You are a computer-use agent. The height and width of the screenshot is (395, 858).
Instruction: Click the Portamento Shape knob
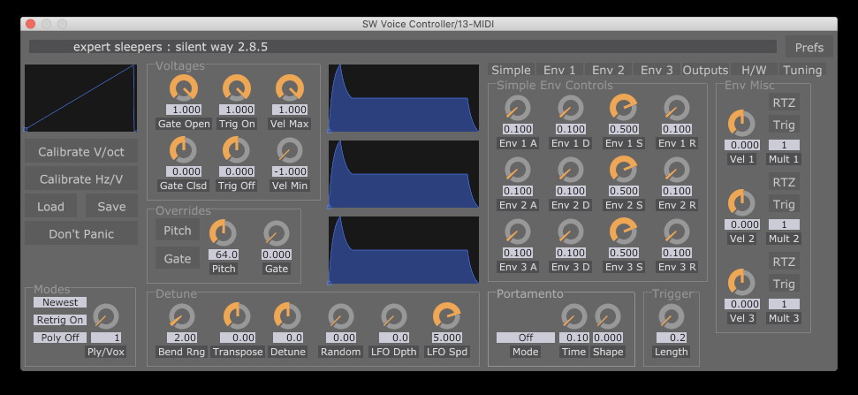click(608, 316)
